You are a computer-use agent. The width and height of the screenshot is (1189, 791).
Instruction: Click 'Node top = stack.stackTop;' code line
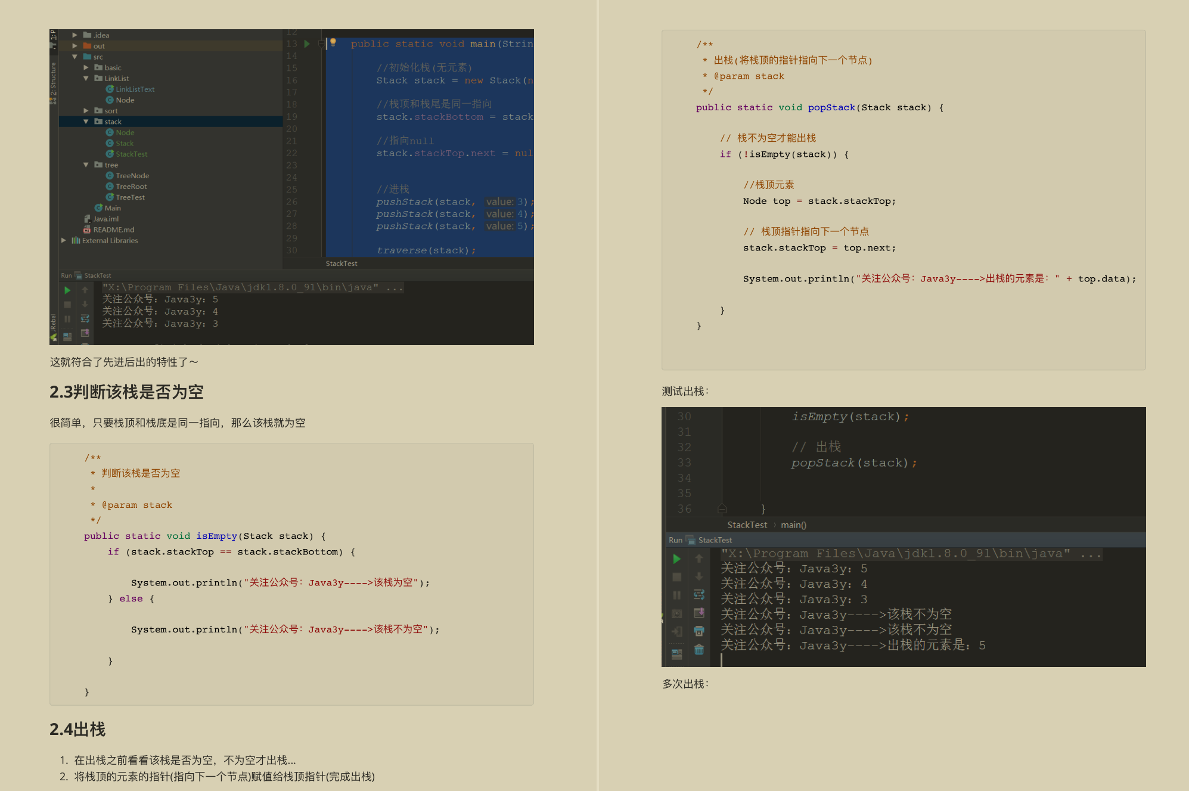819,201
